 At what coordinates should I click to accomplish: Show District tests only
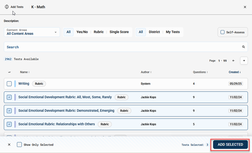coord(154,32)
